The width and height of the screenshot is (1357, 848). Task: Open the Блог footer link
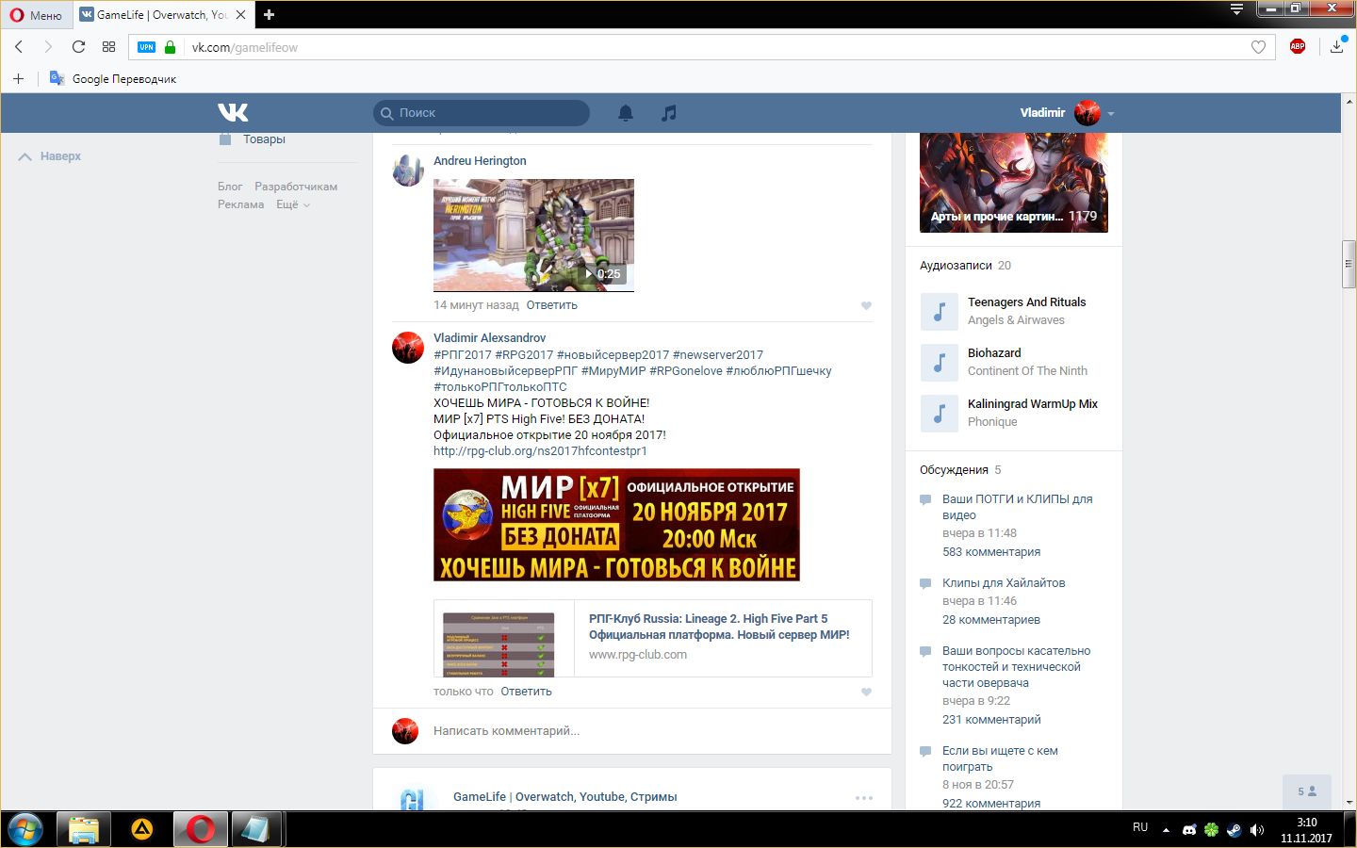[x=230, y=187]
